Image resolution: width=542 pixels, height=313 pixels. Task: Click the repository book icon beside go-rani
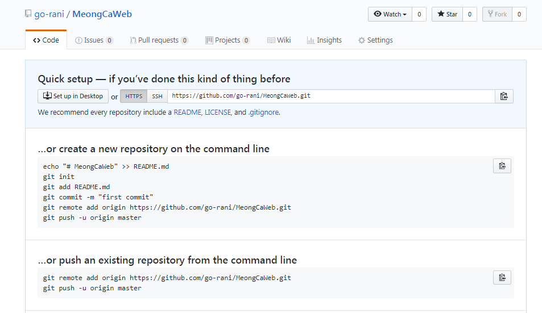coord(28,14)
